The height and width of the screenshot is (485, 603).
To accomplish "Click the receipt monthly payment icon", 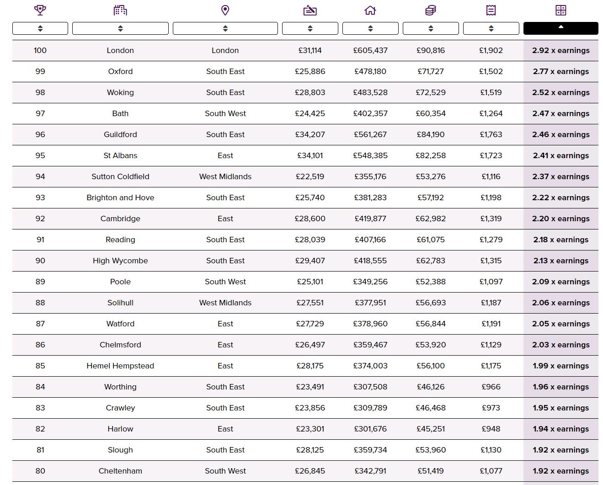I will [491, 10].
